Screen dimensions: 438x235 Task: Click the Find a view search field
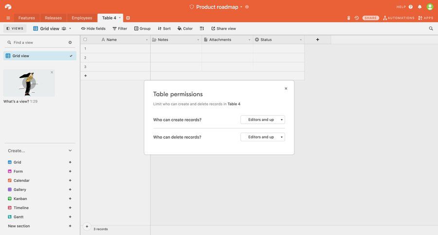point(36,42)
